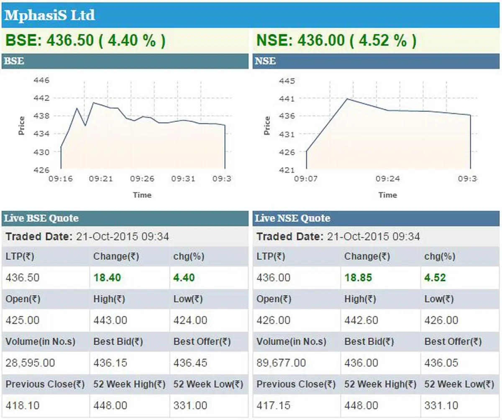Click the BSE Best Offer value 436.45
The height and width of the screenshot is (420, 502).
(x=190, y=363)
